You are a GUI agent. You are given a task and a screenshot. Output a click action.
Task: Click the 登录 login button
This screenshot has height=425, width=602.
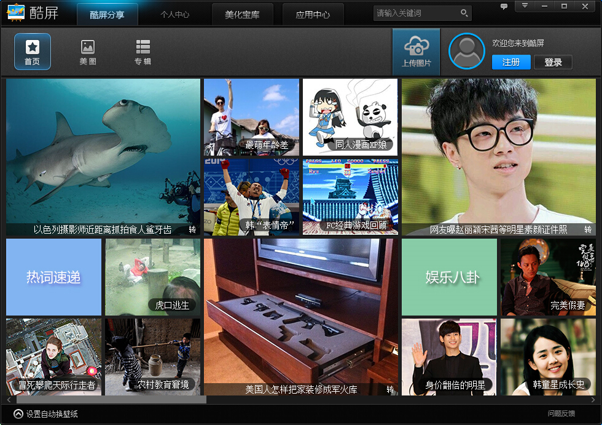pyautogui.click(x=552, y=62)
